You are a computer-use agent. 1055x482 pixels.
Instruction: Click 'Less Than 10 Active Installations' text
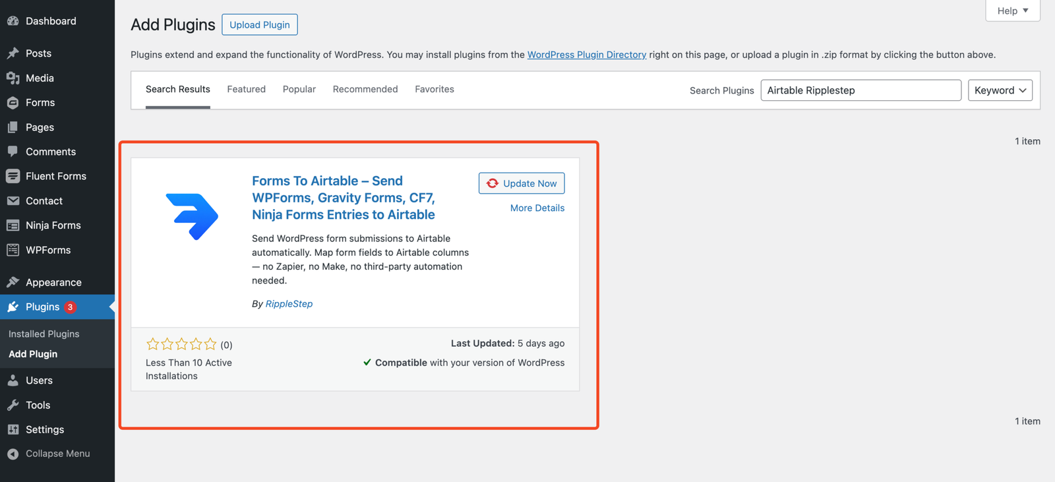(x=189, y=369)
